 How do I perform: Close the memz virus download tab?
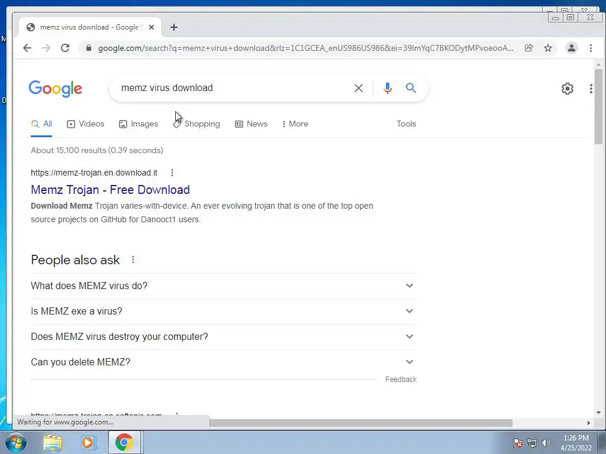pos(151,27)
